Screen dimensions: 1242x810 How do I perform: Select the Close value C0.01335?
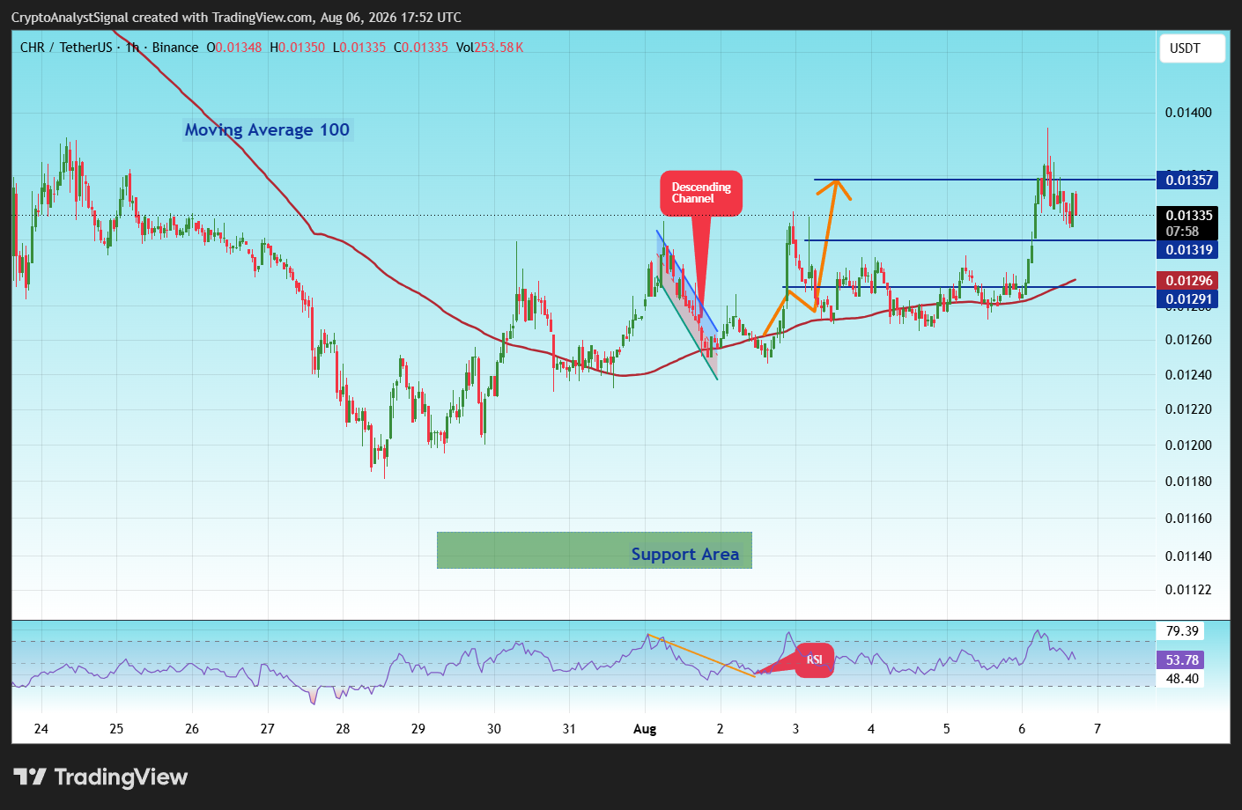(x=420, y=48)
